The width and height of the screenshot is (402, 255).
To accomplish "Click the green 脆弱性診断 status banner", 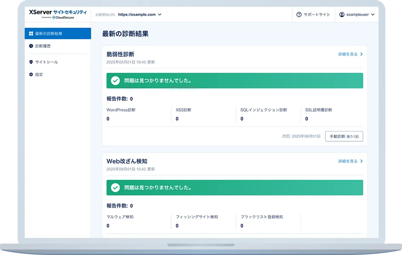I will pyautogui.click(x=235, y=80).
